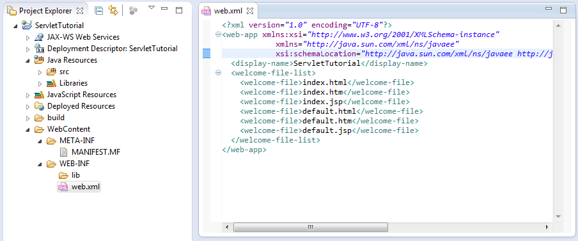This screenshot has width=578, height=241.
Task: Fold the welcome-file-list element
Action: click(218, 73)
